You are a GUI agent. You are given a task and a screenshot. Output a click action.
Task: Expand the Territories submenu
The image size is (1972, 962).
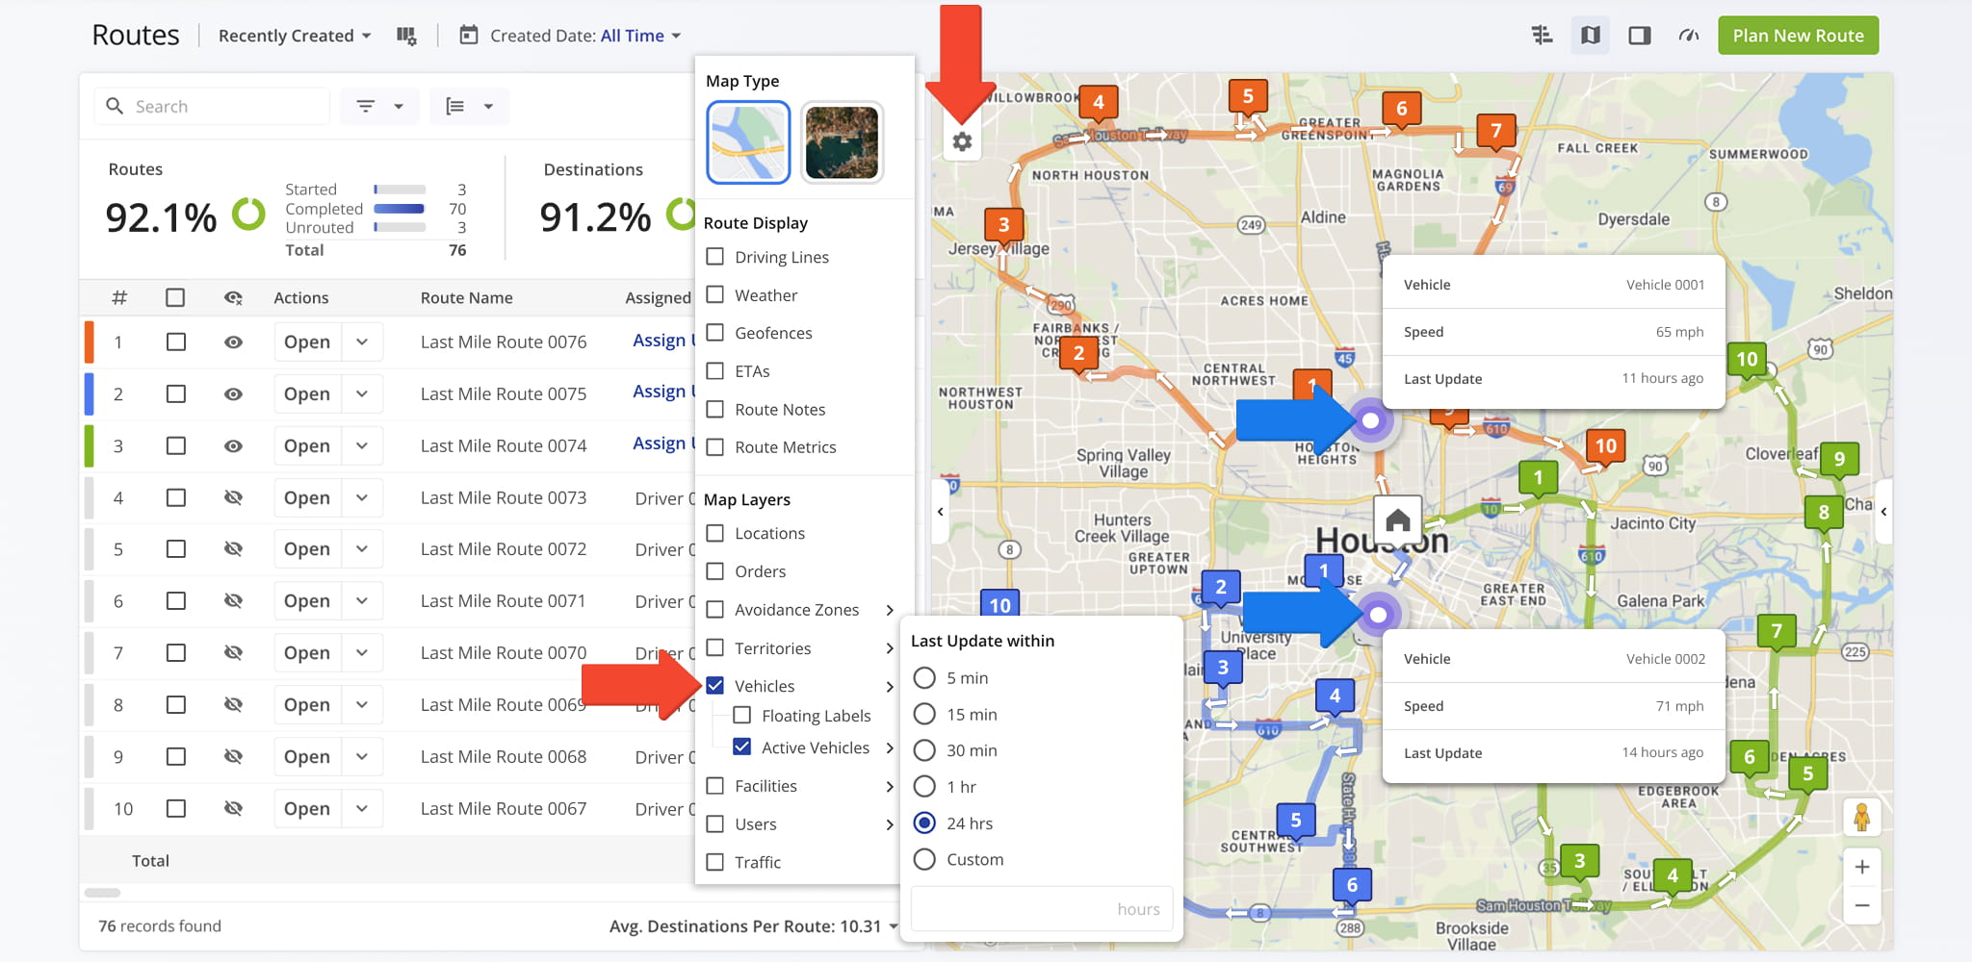pos(889,648)
